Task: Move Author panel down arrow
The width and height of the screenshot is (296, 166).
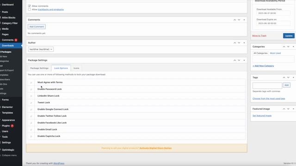Action: coord(239,43)
